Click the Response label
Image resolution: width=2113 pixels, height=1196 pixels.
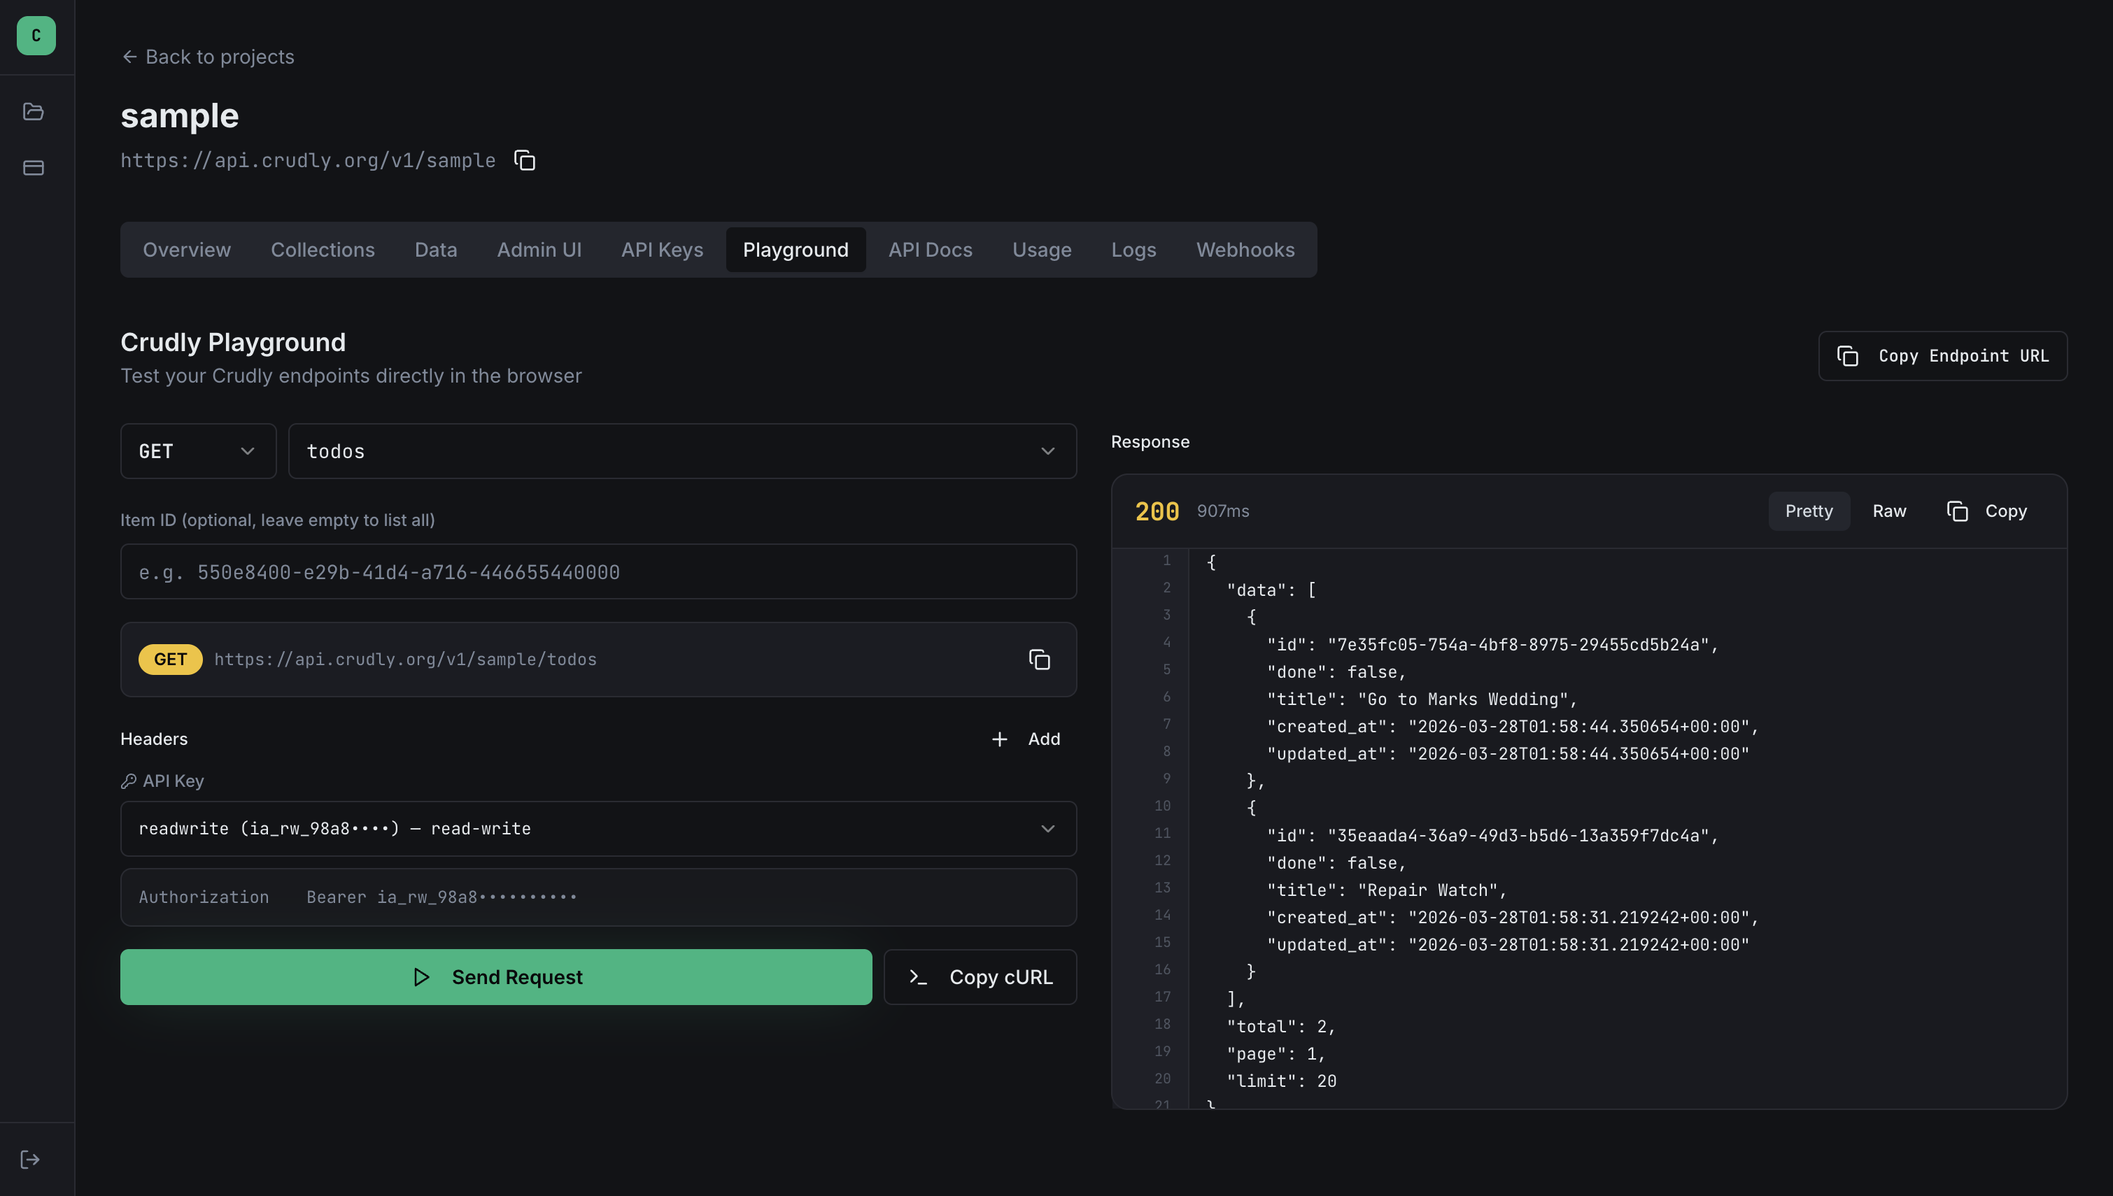pyautogui.click(x=1150, y=442)
